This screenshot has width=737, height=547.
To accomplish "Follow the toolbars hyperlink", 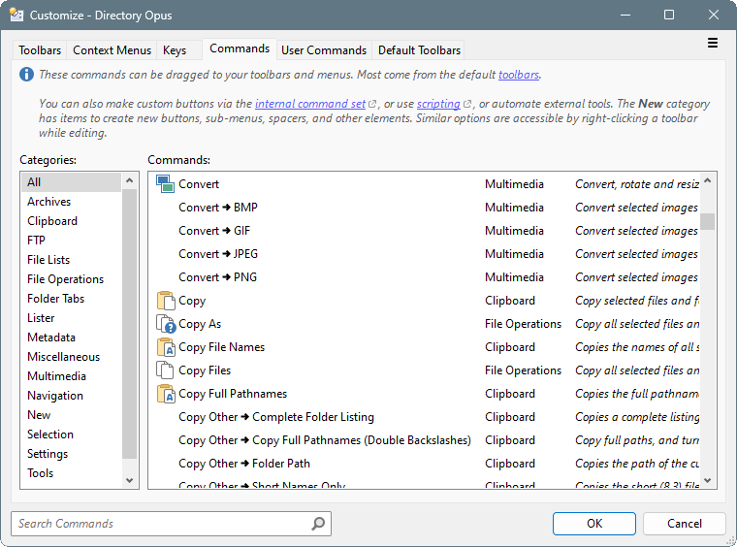I will [519, 75].
